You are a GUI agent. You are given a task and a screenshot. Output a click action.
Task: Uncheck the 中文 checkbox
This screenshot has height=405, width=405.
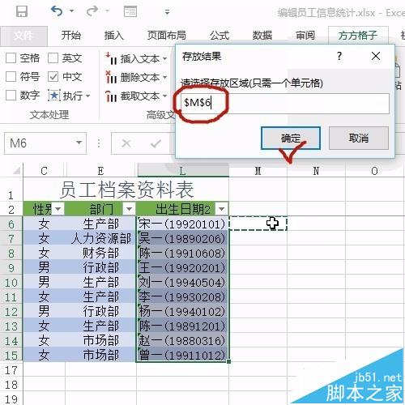point(53,77)
